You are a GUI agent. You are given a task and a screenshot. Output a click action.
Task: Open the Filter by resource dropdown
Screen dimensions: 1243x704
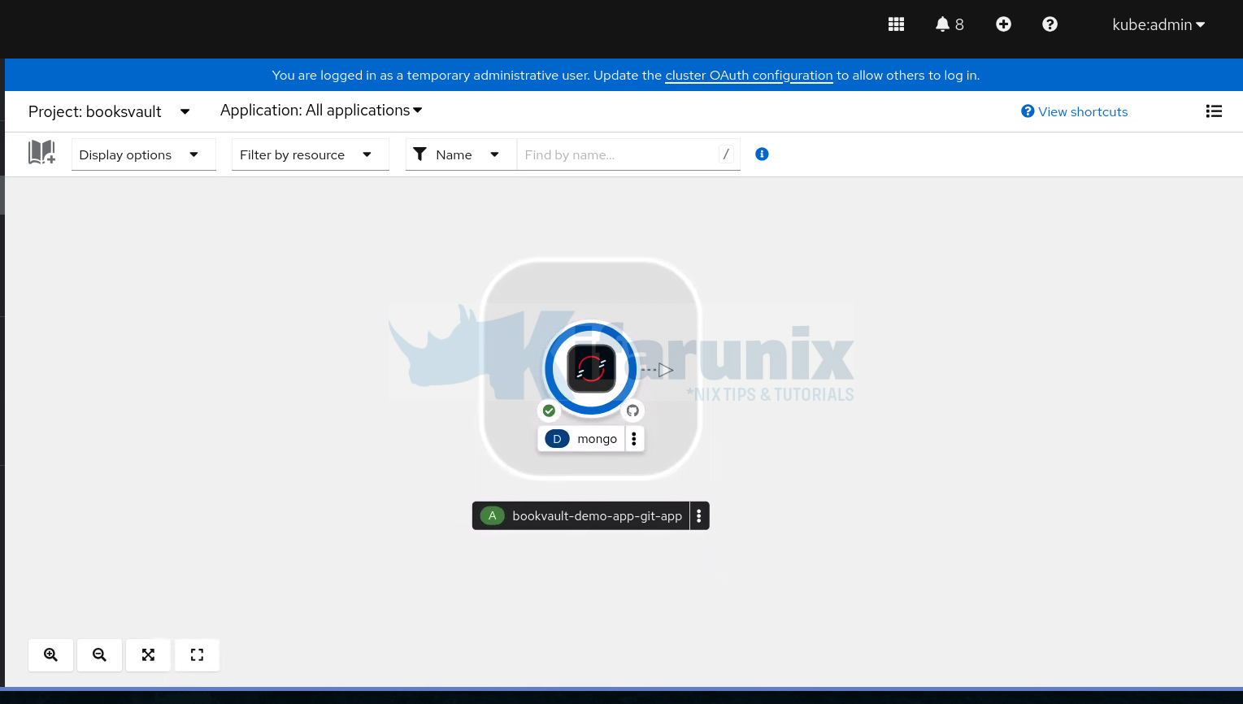point(310,154)
